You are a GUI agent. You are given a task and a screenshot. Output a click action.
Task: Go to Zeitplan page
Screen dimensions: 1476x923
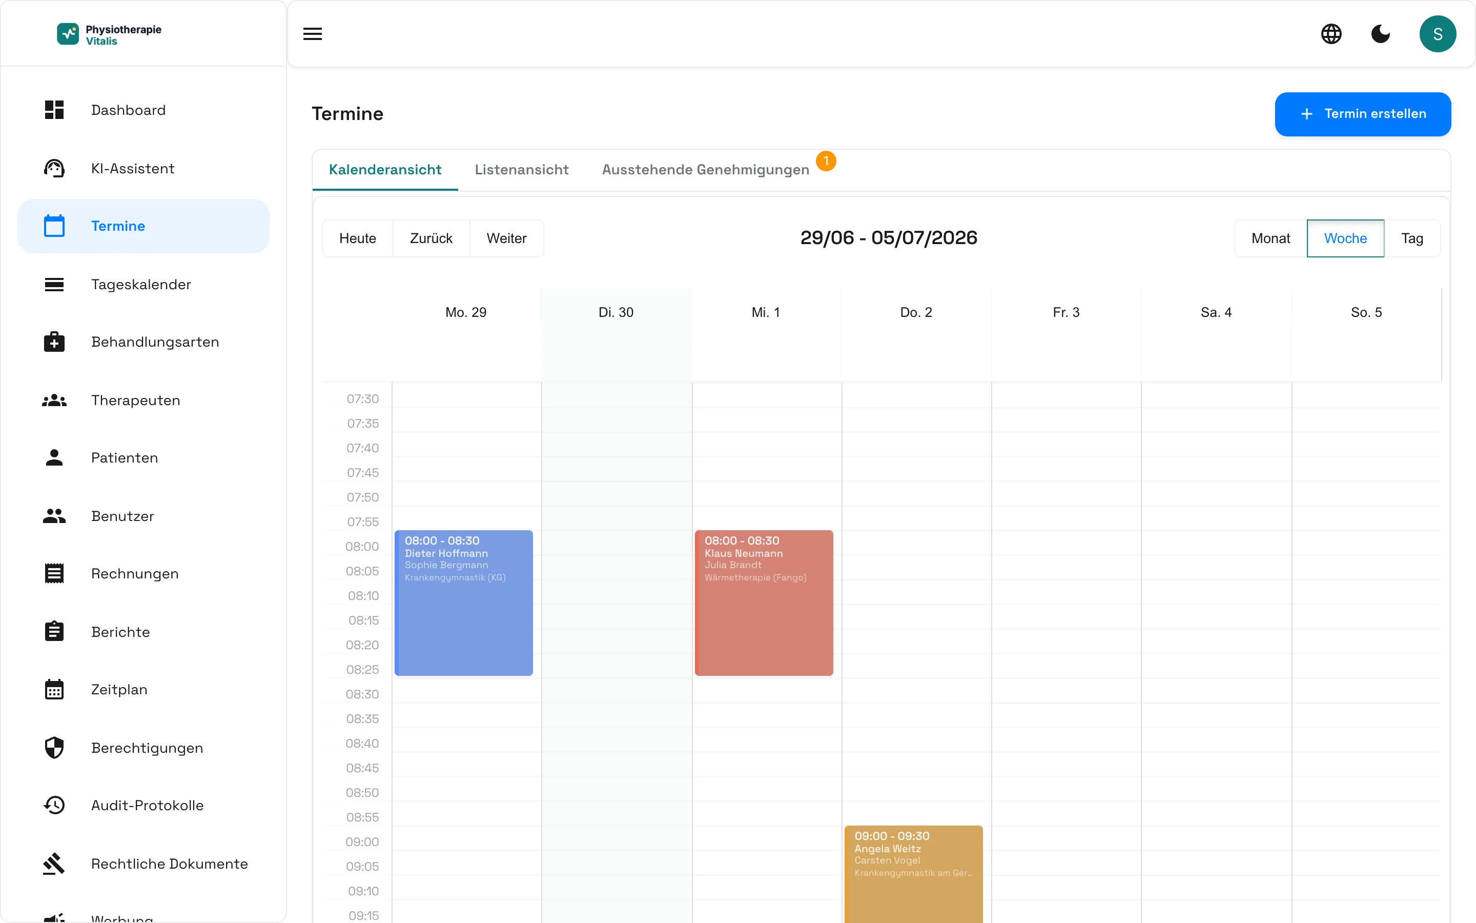(x=143, y=690)
